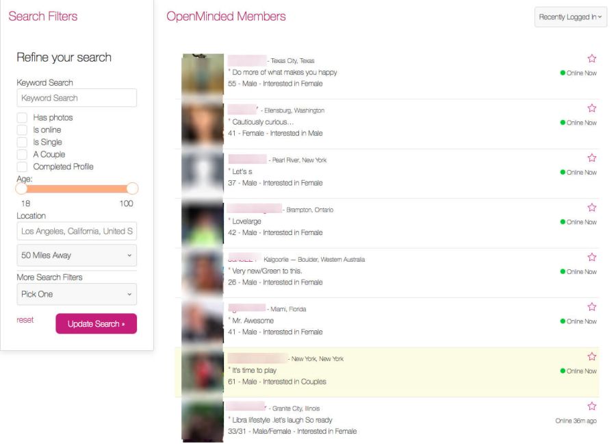Click the star for the Ellensburg member
Viewport: 616px width, 444px height.
[x=591, y=108]
